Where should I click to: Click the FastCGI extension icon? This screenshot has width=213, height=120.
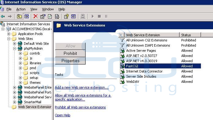tap(122, 66)
